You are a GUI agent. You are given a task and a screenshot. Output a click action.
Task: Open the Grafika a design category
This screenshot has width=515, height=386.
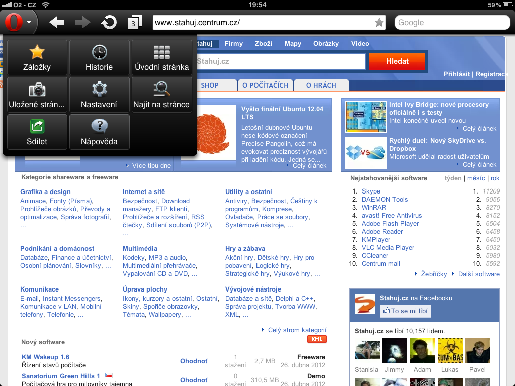coord(45,191)
